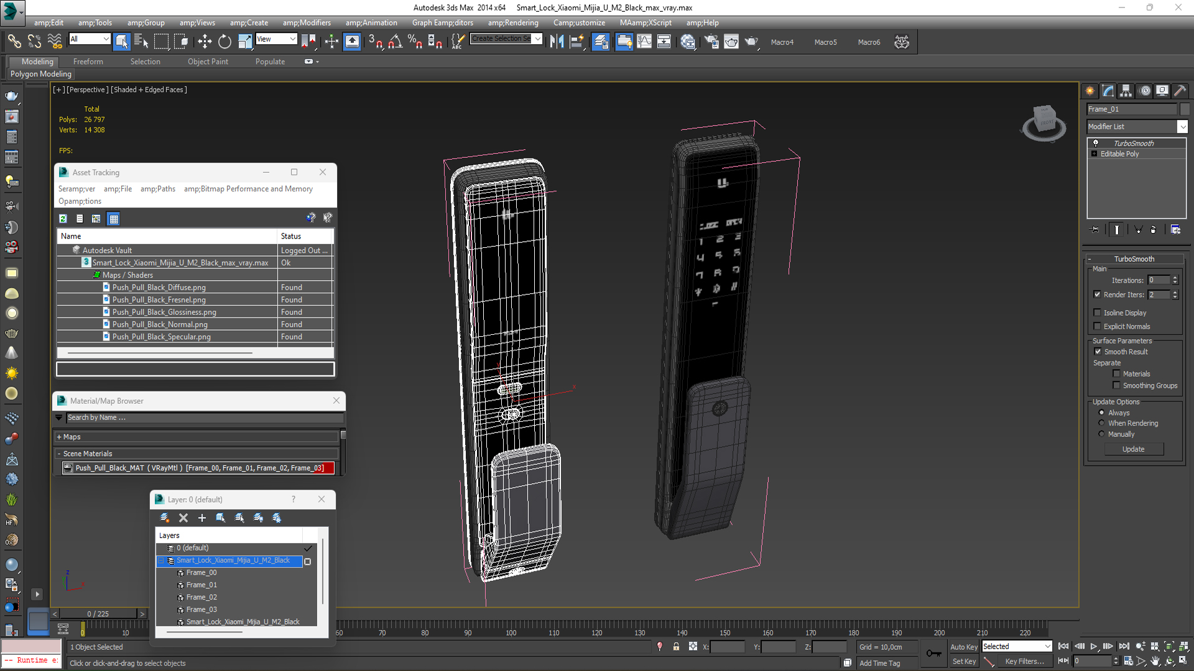Toggle the Angle Snap icon
Image resolution: width=1194 pixels, height=671 pixels.
click(x=395, y=42)
